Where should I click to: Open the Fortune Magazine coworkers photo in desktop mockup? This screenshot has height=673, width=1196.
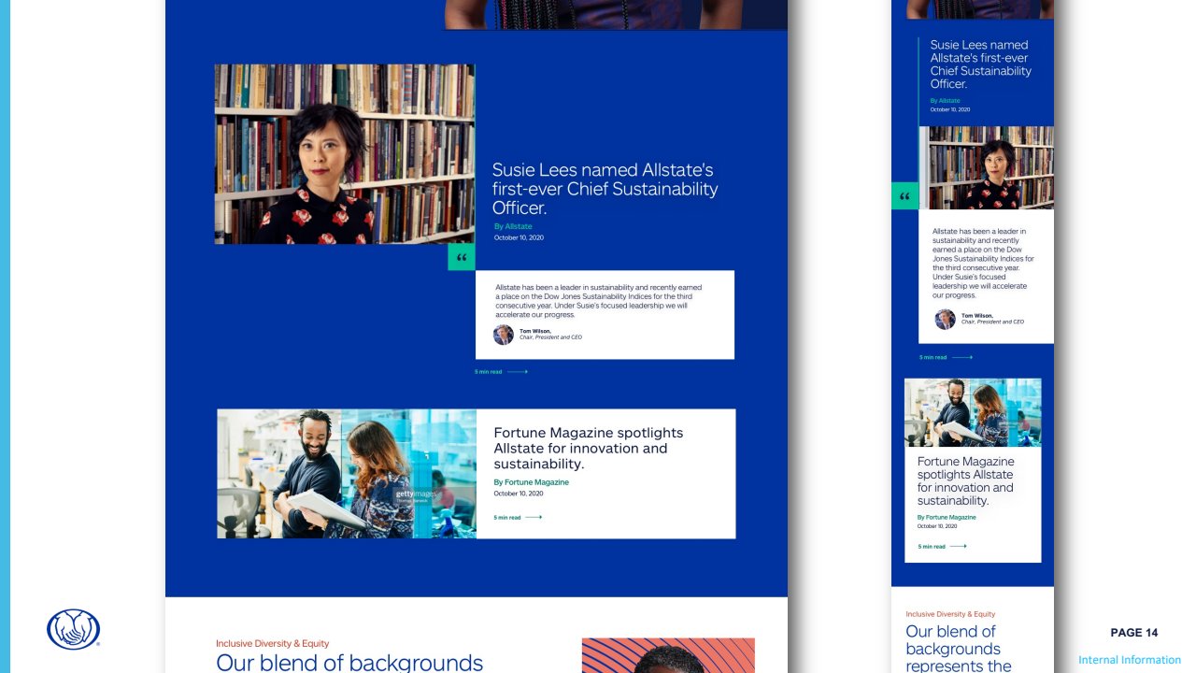(x=347, y=474)
